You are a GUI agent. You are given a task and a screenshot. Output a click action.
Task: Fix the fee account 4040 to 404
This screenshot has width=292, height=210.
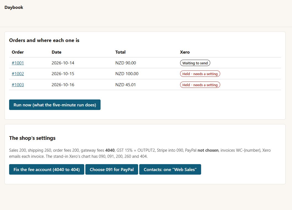[x=47, y=169]
